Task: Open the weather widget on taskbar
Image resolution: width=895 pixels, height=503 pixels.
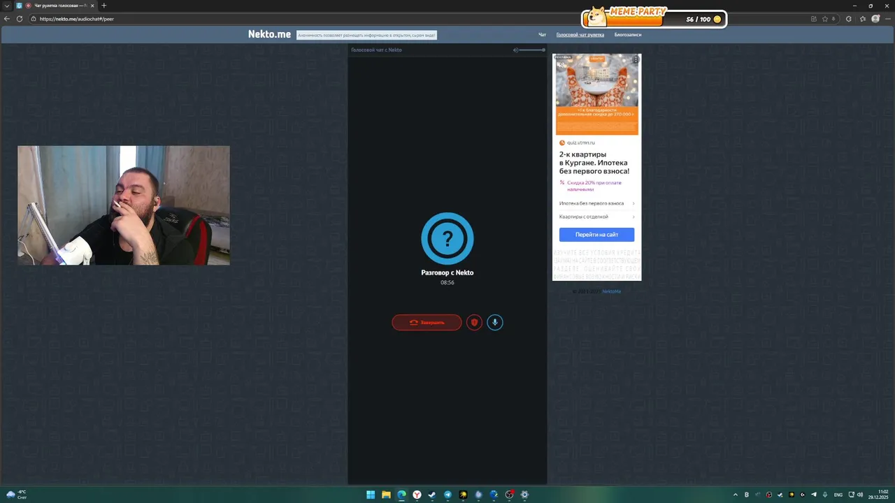Action: click(x=16, y=495)
